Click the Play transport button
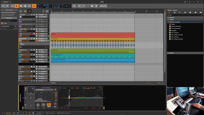Image resolution: width=204 pixels, height=115 pixels. point(17,6)
